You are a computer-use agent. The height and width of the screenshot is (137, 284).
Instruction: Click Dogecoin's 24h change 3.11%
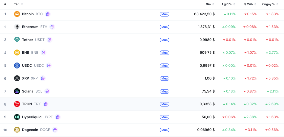tap(251, 130)
